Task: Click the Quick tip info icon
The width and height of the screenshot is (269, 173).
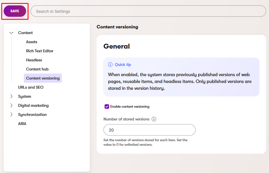Action: (x=110, y=64)
